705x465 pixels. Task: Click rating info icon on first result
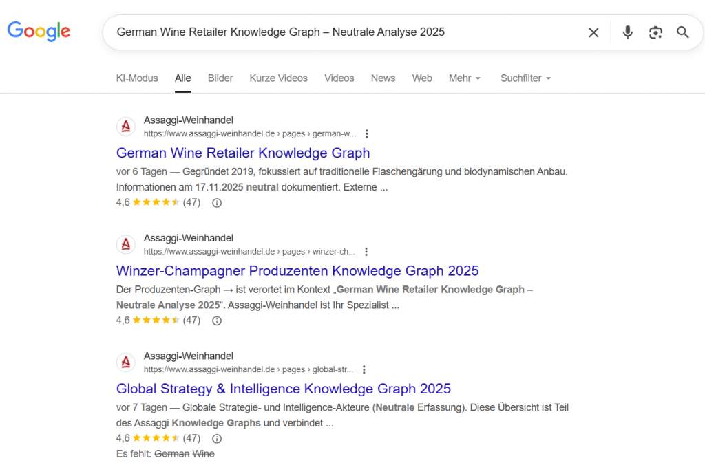[x=216, y=203]
